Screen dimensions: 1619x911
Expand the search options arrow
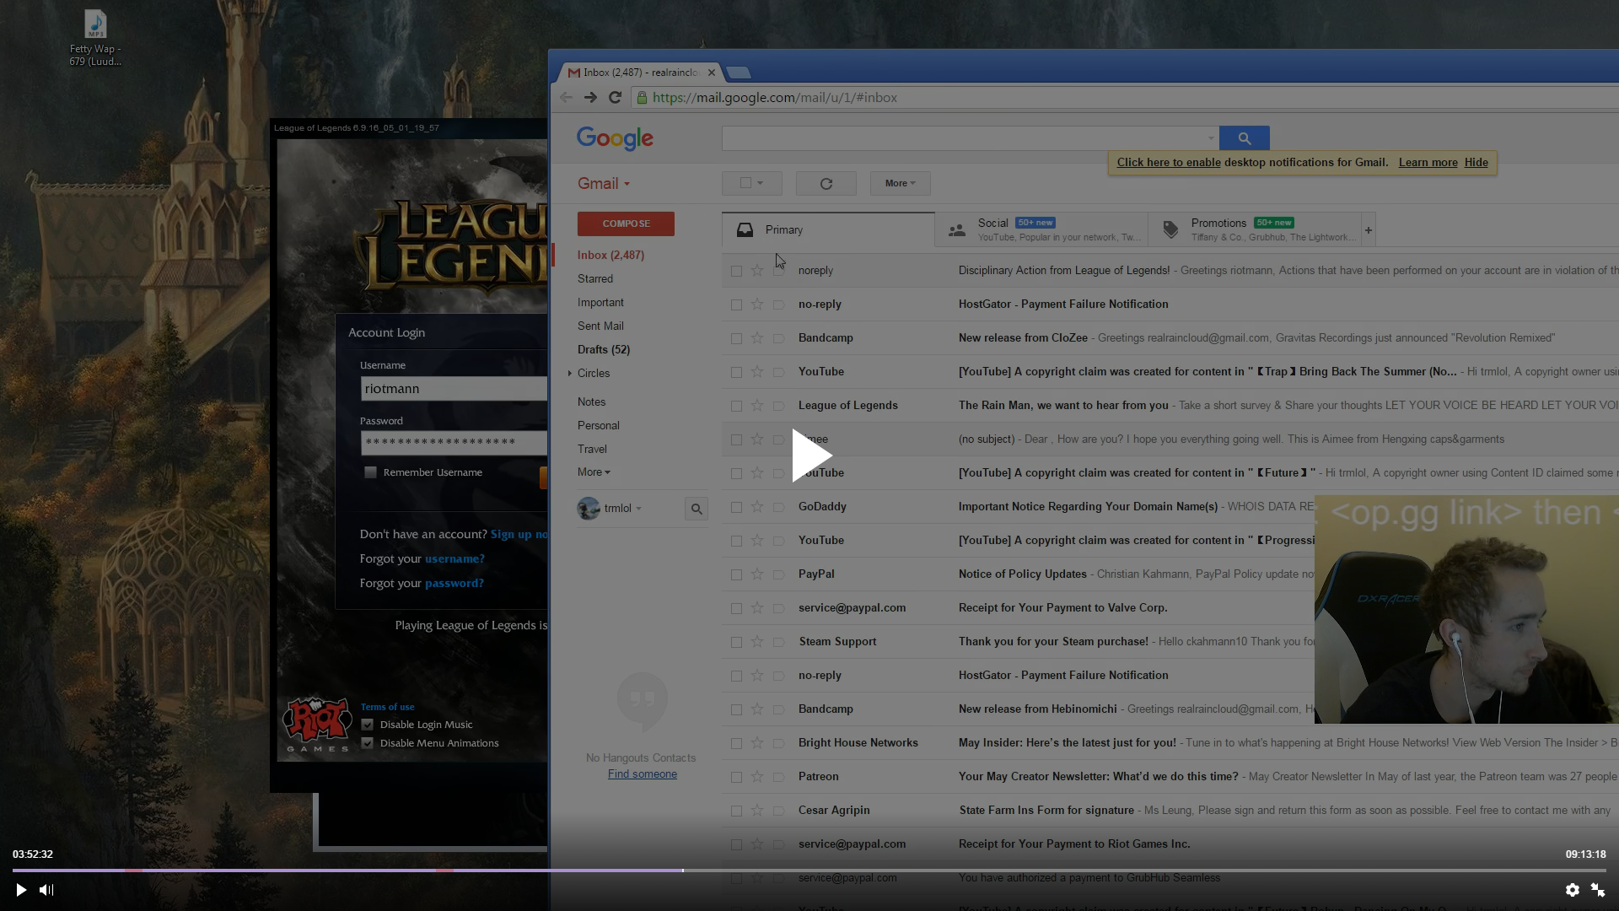(x=1212, y=138)
